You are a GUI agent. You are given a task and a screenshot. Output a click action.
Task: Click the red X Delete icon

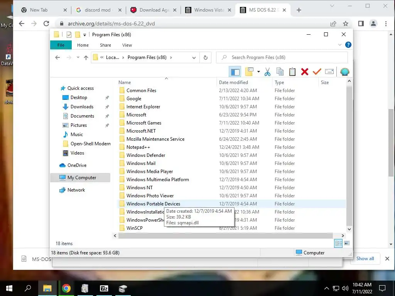click(x=305, y=72)
